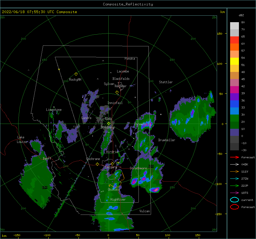Click the 'Banff' city label

[47, 159]
